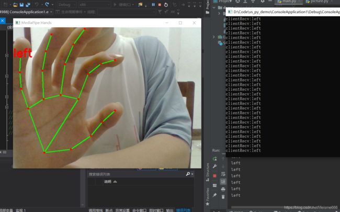The width and height of the screenshot is (340, 212).
Task: Click the red 'left' label in camera view
Action: click(x=22, y=53)
